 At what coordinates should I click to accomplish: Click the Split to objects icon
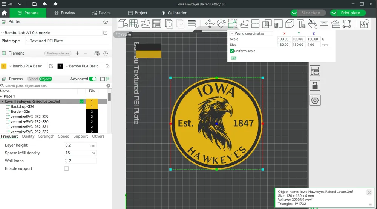(169, 24)
